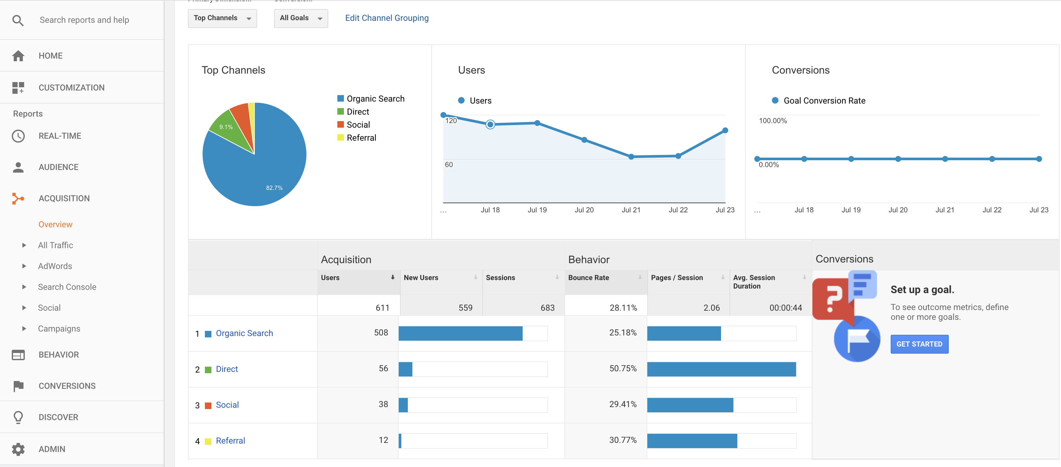1061x467 pixels.
Task: Click the Edit Channel Grouping link
Action: 386,18
